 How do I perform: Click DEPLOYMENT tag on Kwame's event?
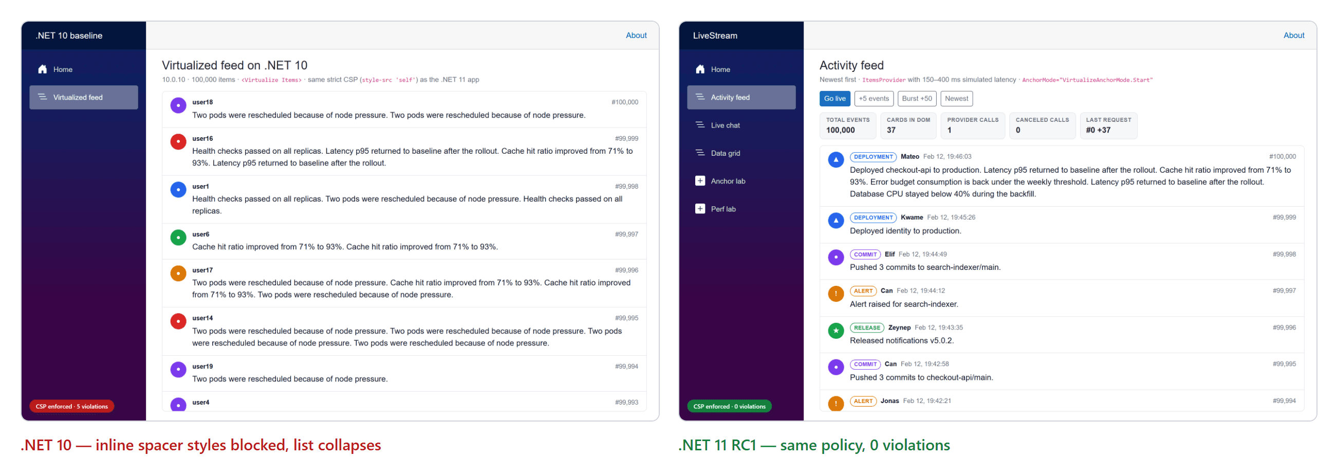pyautogui.click(x=873, y=217)
